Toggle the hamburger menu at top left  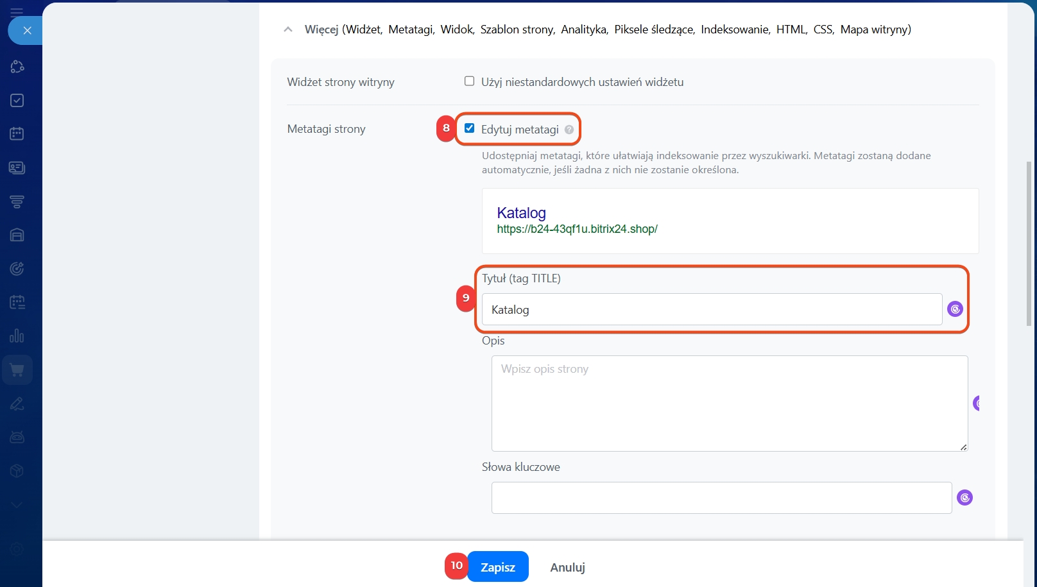(x=17, y=12)
